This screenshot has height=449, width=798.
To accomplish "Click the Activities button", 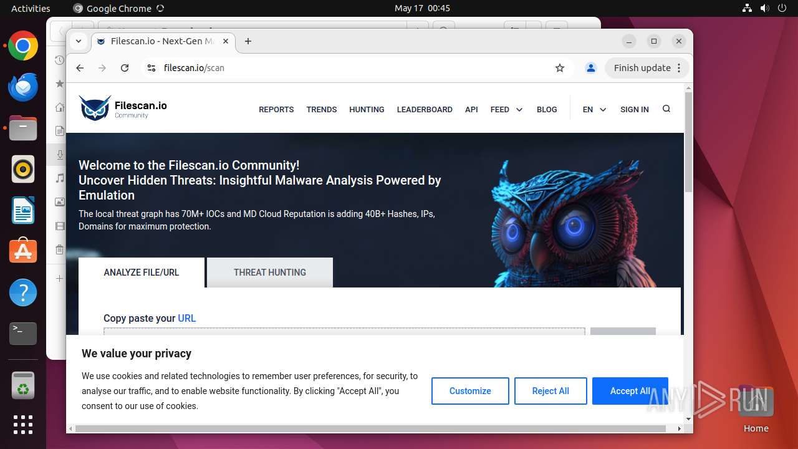I will (x=31, y=8).
